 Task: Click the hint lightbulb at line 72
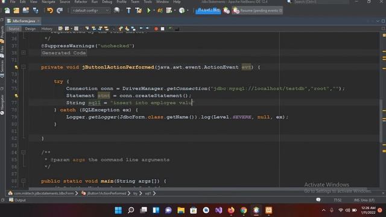click(x=16, y=67)
